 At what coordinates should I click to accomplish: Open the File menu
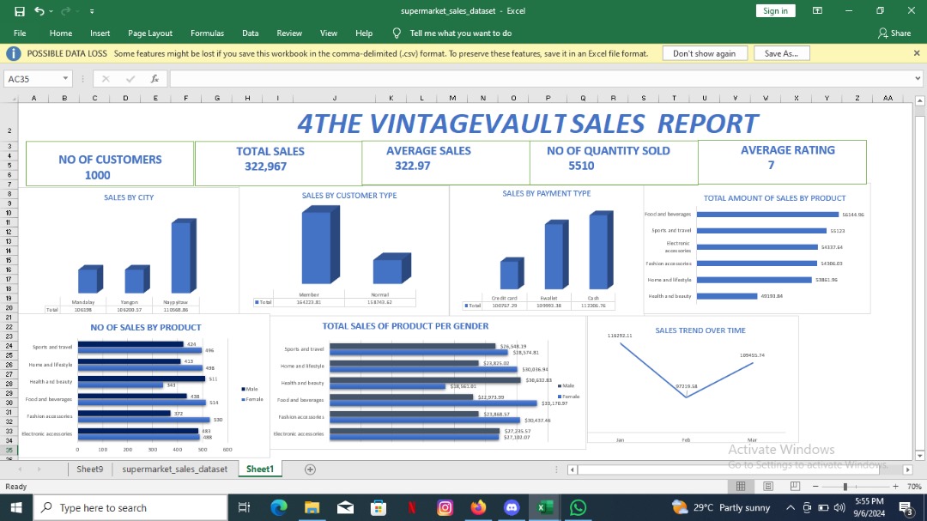point(20,33)
